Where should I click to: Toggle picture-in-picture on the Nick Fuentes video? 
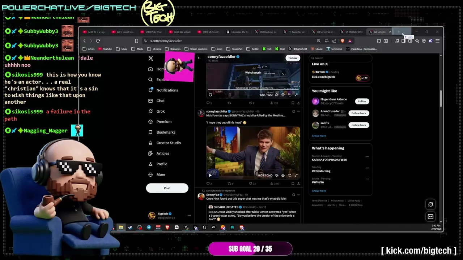click(289, 175)
